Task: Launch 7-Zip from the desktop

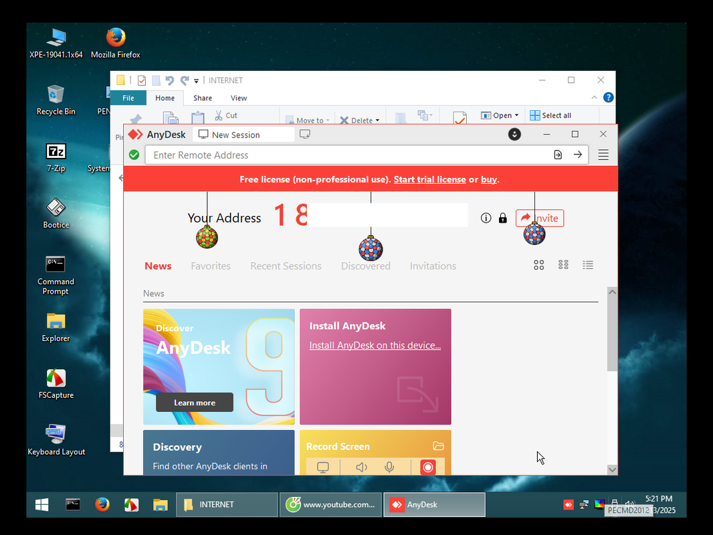Action: pos(56,157)
